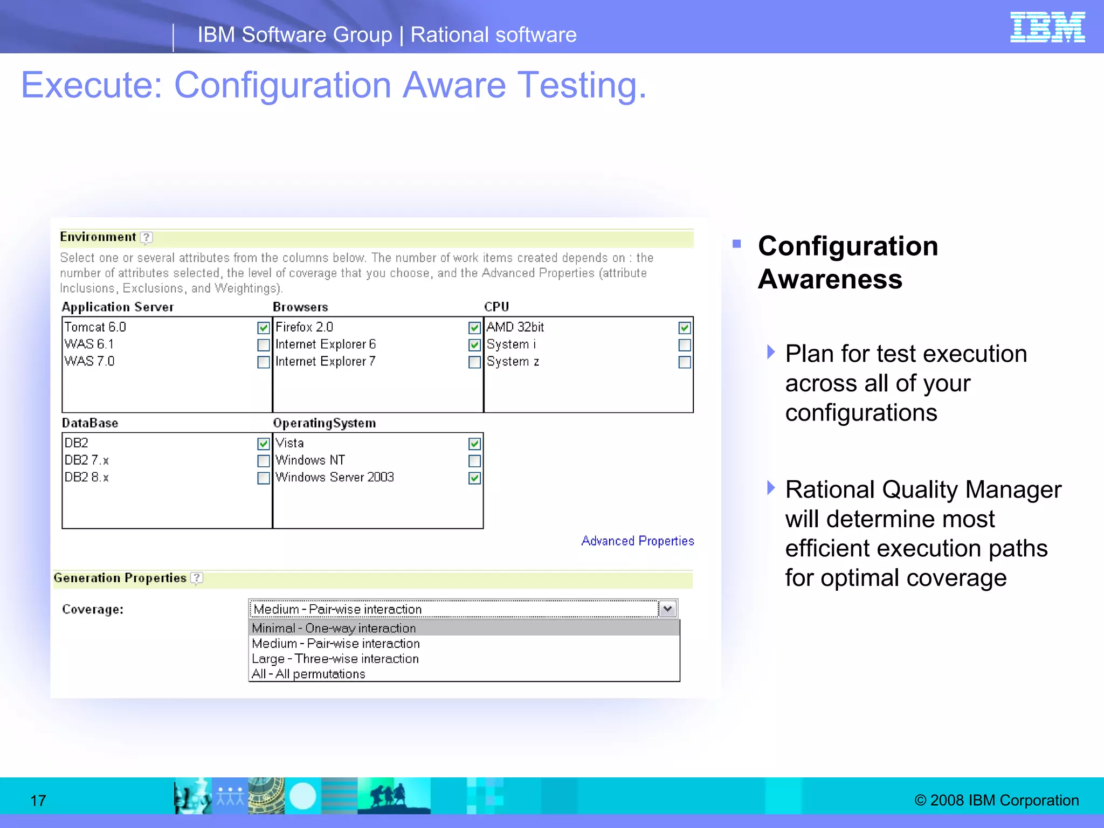Viewport: 1104px width, 828px height.
Task: Uncheck the DB2 checkbox
Action: [x=264, y=444]
